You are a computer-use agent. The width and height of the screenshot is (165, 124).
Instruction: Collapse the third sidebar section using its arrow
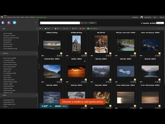tap(37, 95)
